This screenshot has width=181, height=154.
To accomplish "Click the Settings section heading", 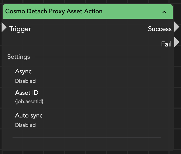I will coord(19,57).
